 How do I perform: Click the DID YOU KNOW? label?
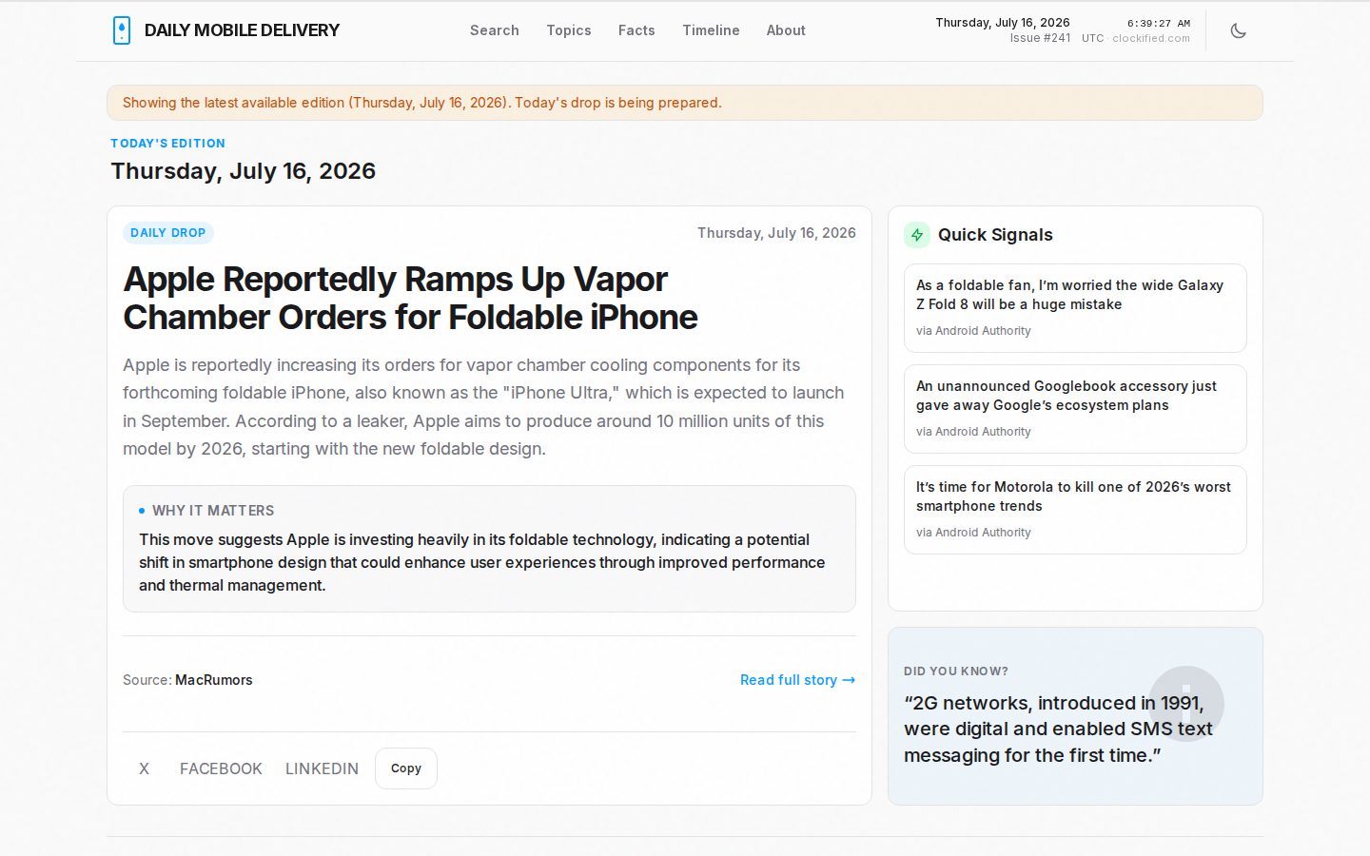point(956,671)
